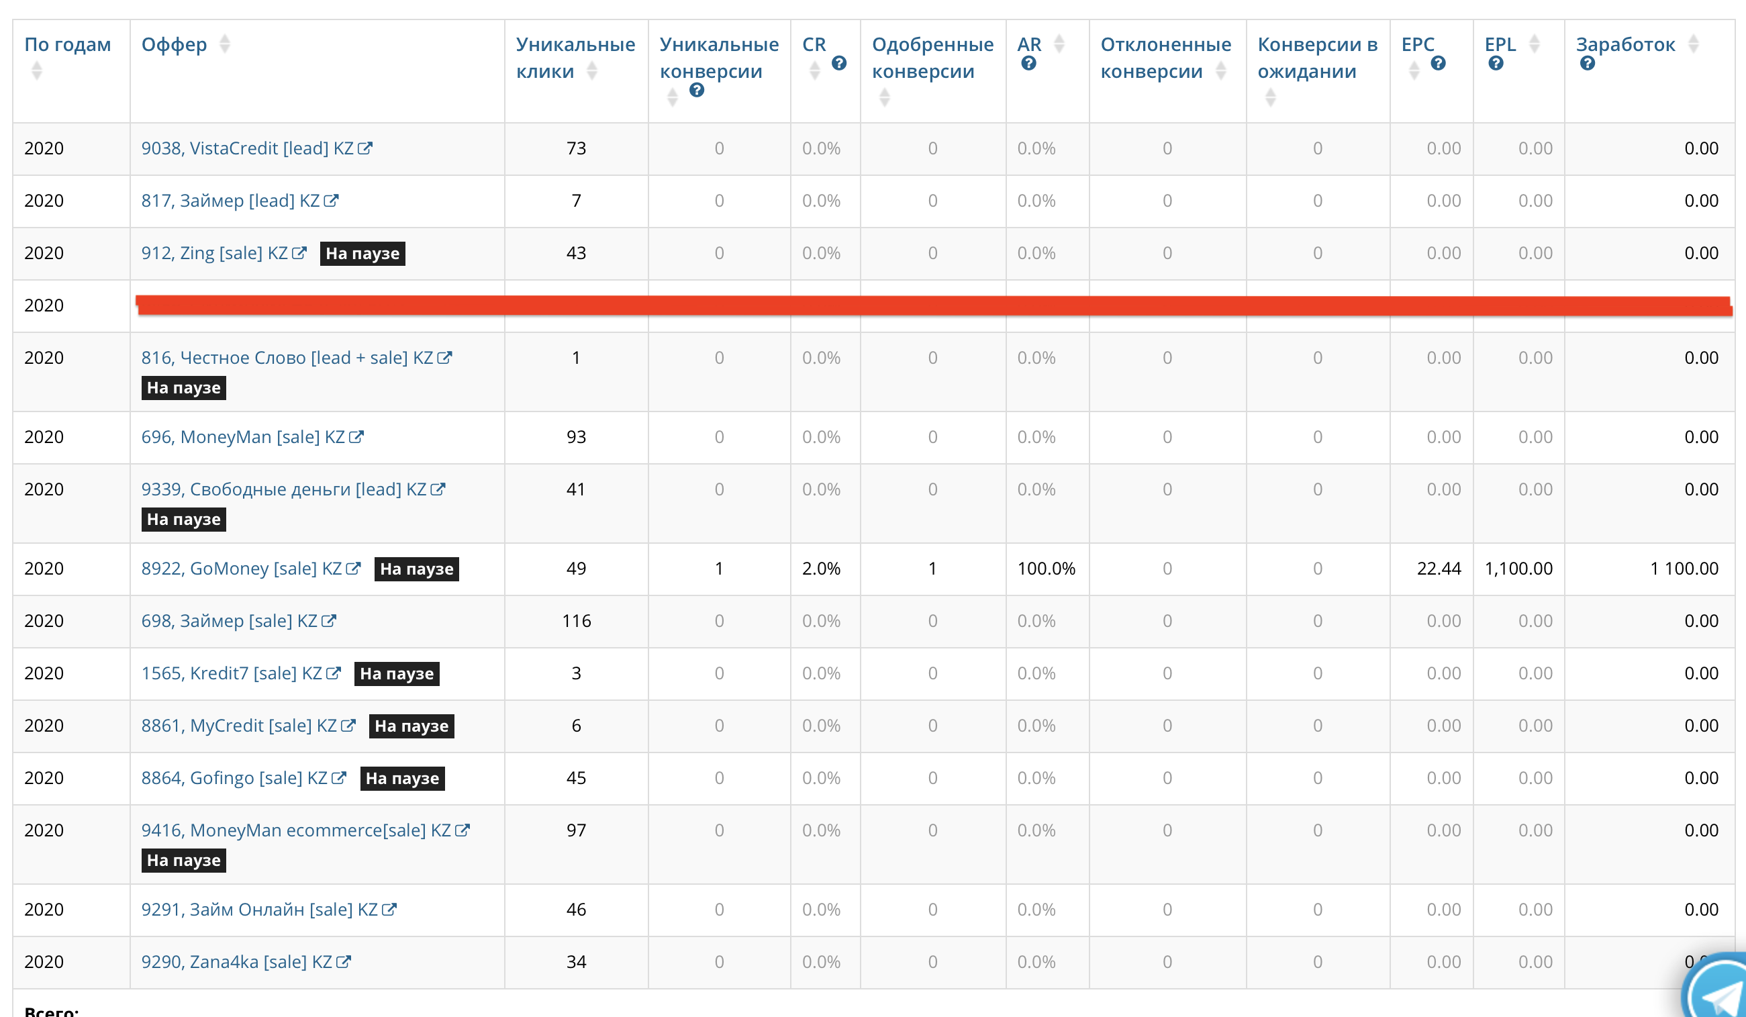Open the 9291, Займ Онлайн [sale] KZ link
This screenshot has width=1746, height=1017.
259,909
